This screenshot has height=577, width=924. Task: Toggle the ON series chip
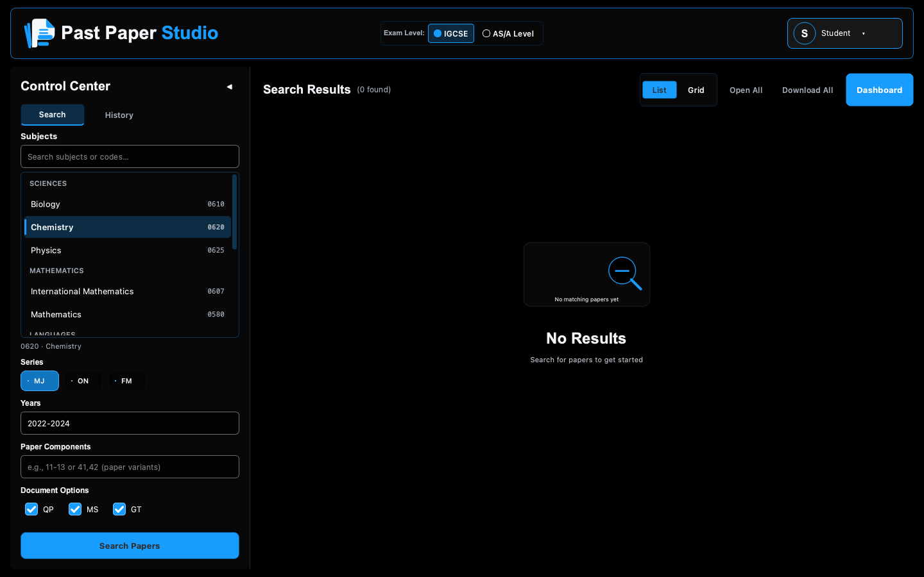(83, 381)
